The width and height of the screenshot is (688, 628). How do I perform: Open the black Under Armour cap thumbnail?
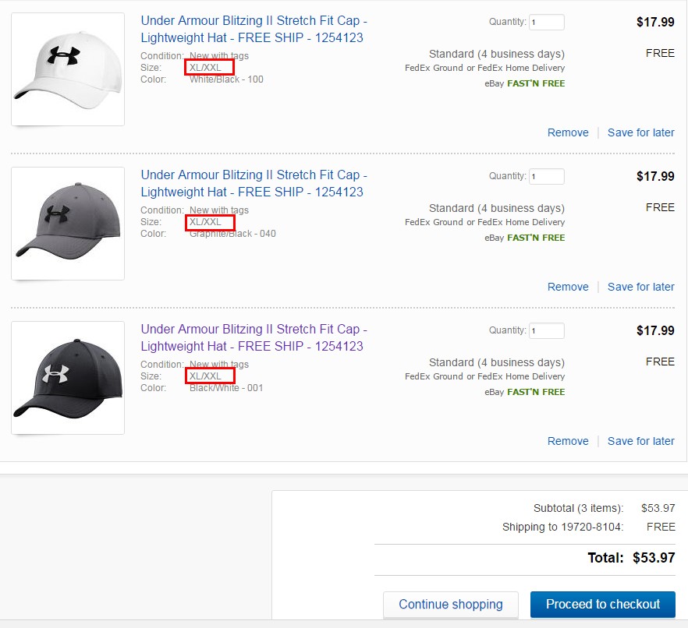click(x=68, y=378)
